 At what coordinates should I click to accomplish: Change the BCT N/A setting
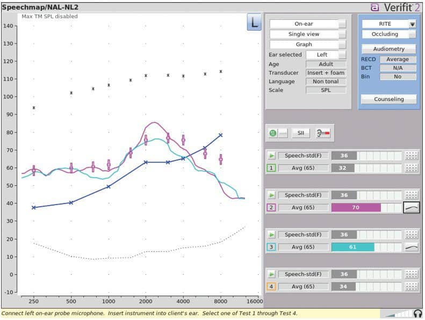pyautogui.click(x=398, y=68)
